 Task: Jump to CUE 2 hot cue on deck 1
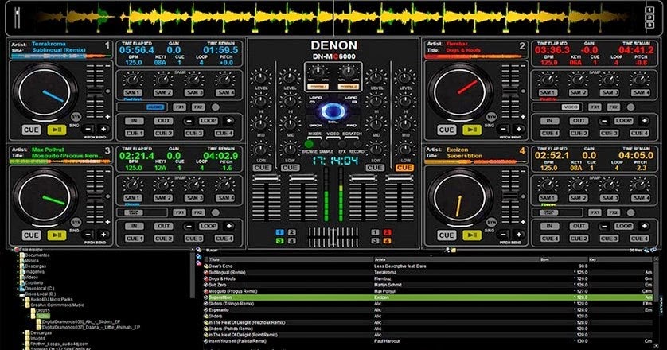tap(164, 133)
